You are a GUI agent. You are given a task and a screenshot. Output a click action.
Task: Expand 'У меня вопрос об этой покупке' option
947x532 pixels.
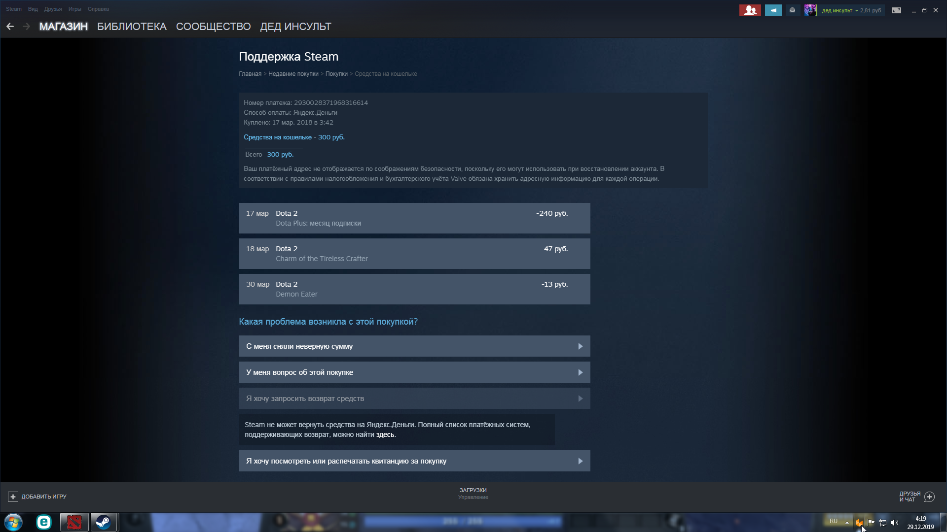(x=414, y=372)
